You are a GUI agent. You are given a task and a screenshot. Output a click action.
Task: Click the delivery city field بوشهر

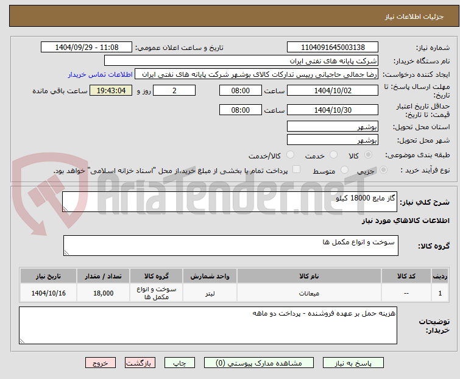(333, 140)
